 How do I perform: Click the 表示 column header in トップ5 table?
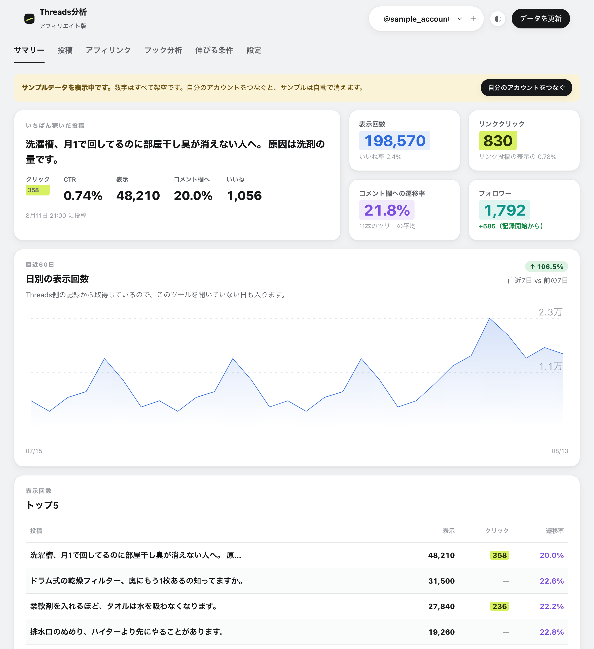449,531
